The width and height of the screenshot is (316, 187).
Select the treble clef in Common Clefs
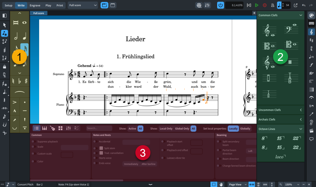pos(267,31)
